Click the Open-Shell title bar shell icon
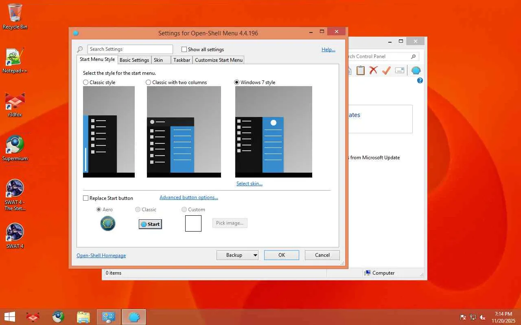The image size is (521, 325). [76, 33]
